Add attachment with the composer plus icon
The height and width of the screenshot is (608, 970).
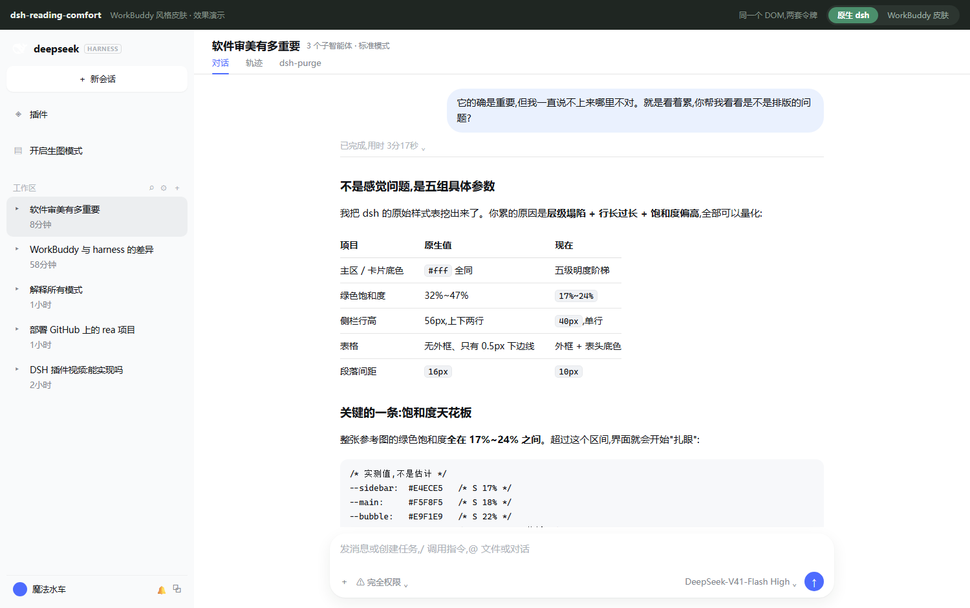tap(344, 582)
